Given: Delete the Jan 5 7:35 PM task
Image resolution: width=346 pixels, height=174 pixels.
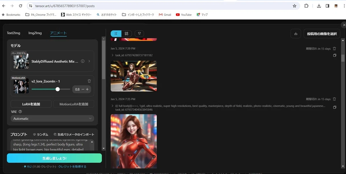Looking at the screenshot, I should pyautogui.click(x=334, y=99).
